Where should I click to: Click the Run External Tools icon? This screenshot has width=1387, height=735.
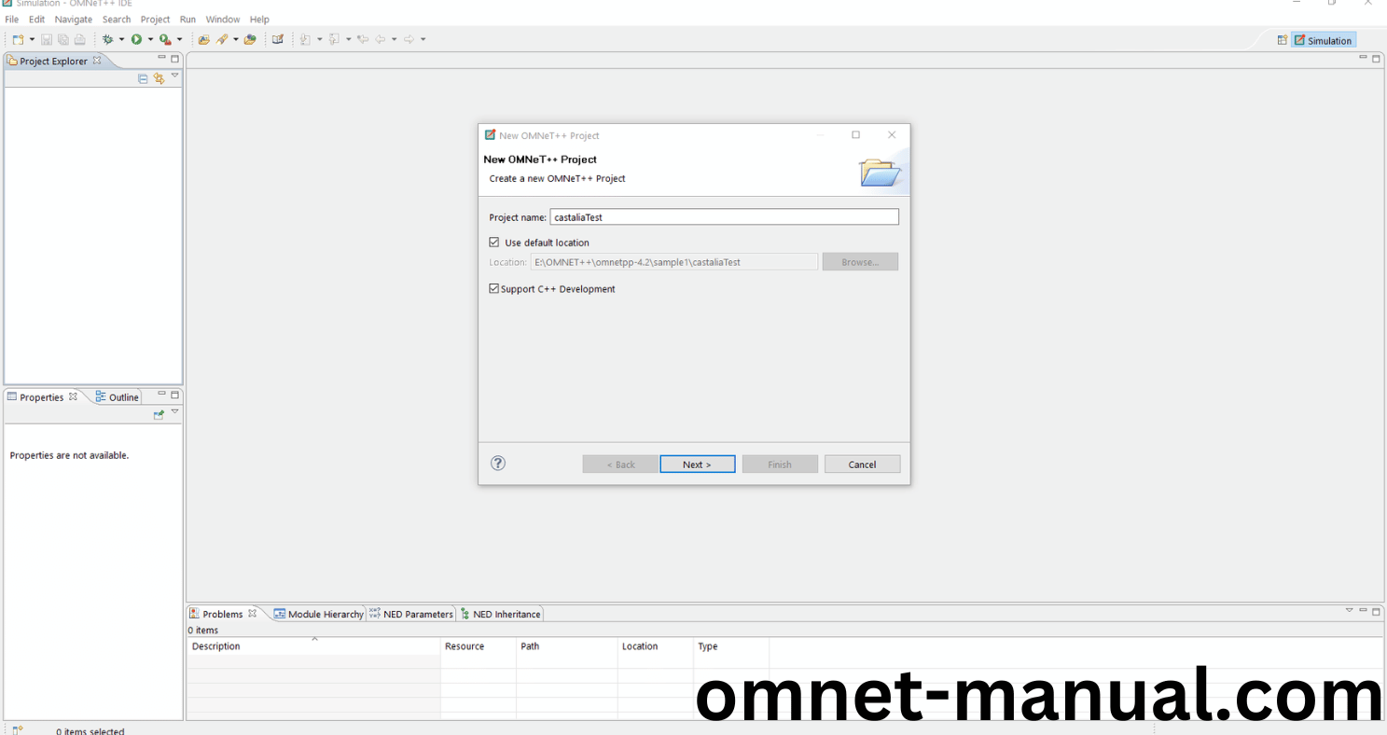[165, 39]
